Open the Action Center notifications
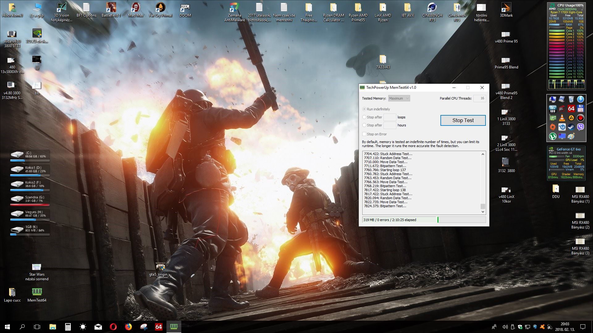Viewport: 593px width, 333px height. (583, 327)
